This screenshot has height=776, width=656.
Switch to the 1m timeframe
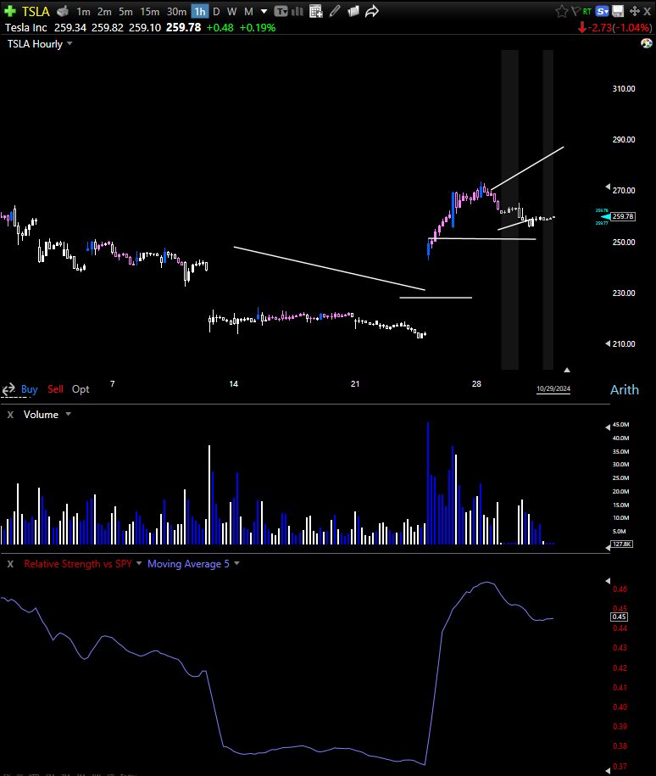pos(84,11)
